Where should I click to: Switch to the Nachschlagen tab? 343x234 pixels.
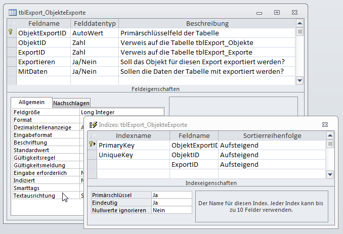71,103
